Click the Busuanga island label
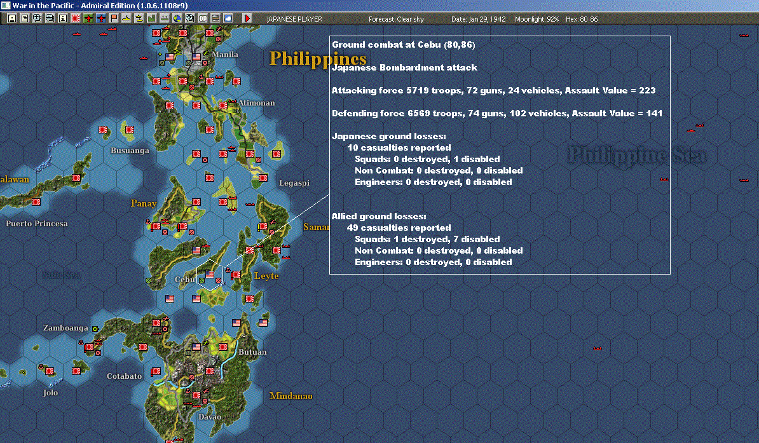 click(130, 151)
